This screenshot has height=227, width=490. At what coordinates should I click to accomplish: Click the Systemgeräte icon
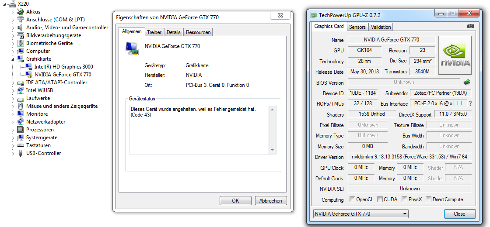(x=20, y=137)
